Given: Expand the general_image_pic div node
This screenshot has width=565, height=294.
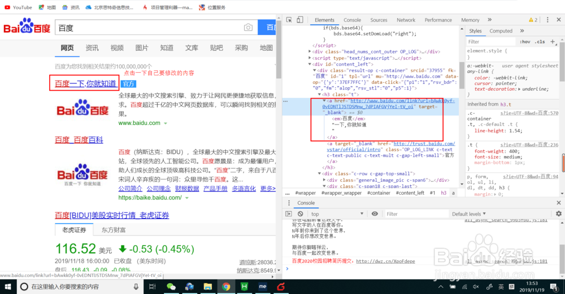Looking at the screenshot, I should point(324,180).
